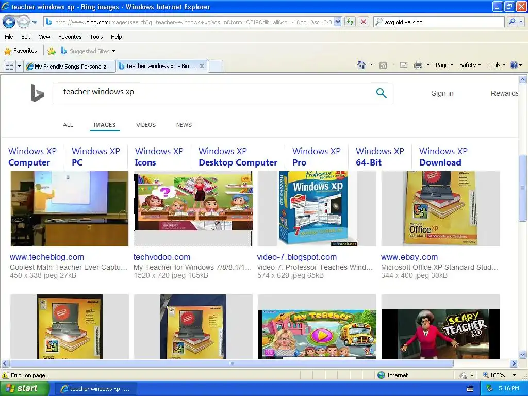This screenshot has height=396, width=528.
Task: Refresh the page with the green arrows icon
Action: point(351,22)
